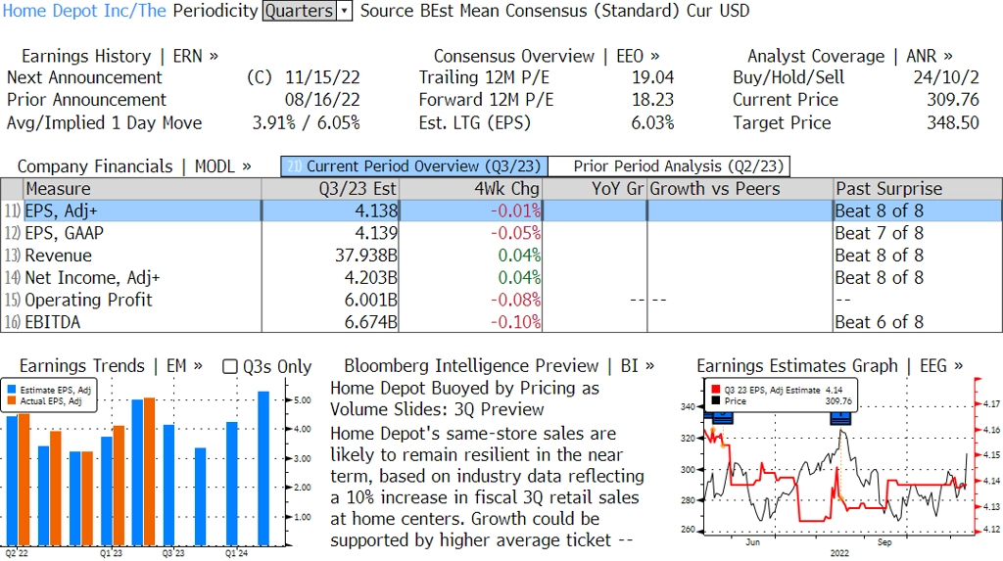Click the Growth vs Peers column header
Image resolution: width=1003 pixels, height=561 pixels.
tap(740, 189)
